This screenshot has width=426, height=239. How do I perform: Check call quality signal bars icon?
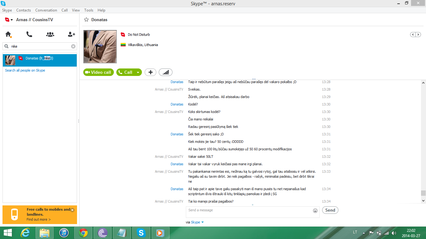(x=166, y=72)
